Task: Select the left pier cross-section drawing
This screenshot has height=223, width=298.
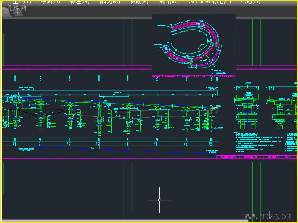Action: click(248, 106)
